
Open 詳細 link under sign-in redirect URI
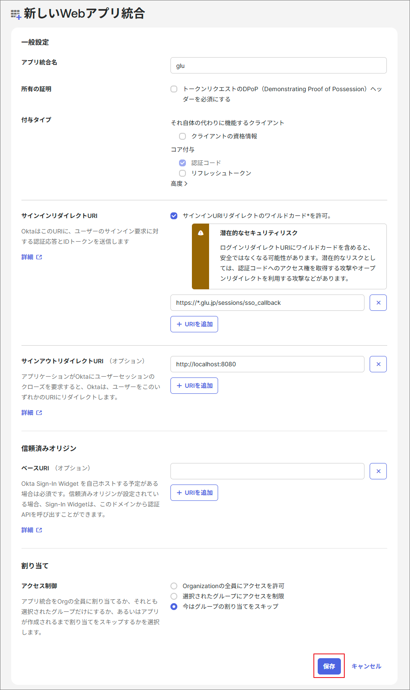(x=32, y=257)
